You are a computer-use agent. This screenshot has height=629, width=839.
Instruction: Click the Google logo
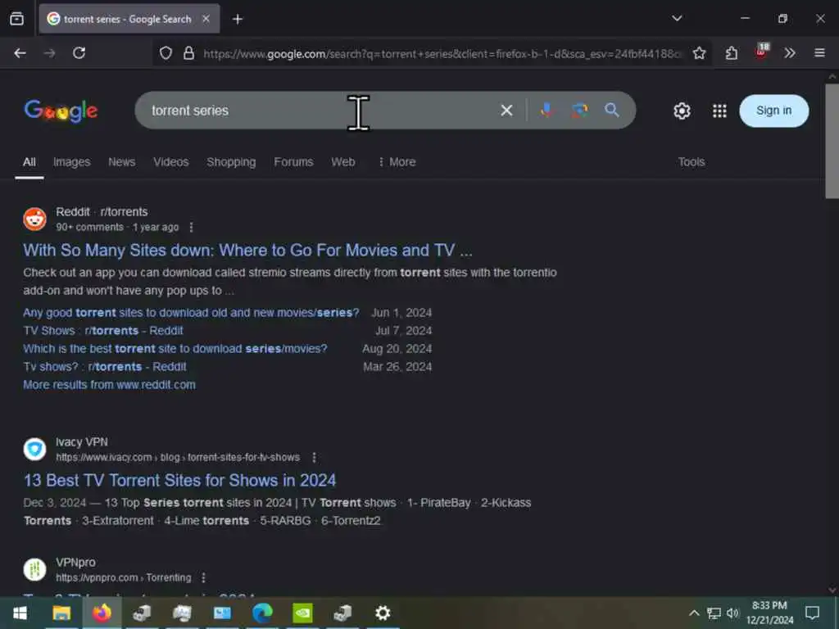point(61,111)
